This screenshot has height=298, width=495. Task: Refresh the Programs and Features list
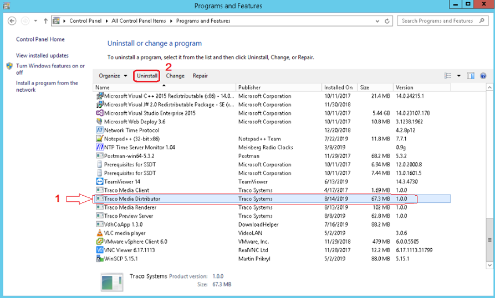click(x=387, y=21)
